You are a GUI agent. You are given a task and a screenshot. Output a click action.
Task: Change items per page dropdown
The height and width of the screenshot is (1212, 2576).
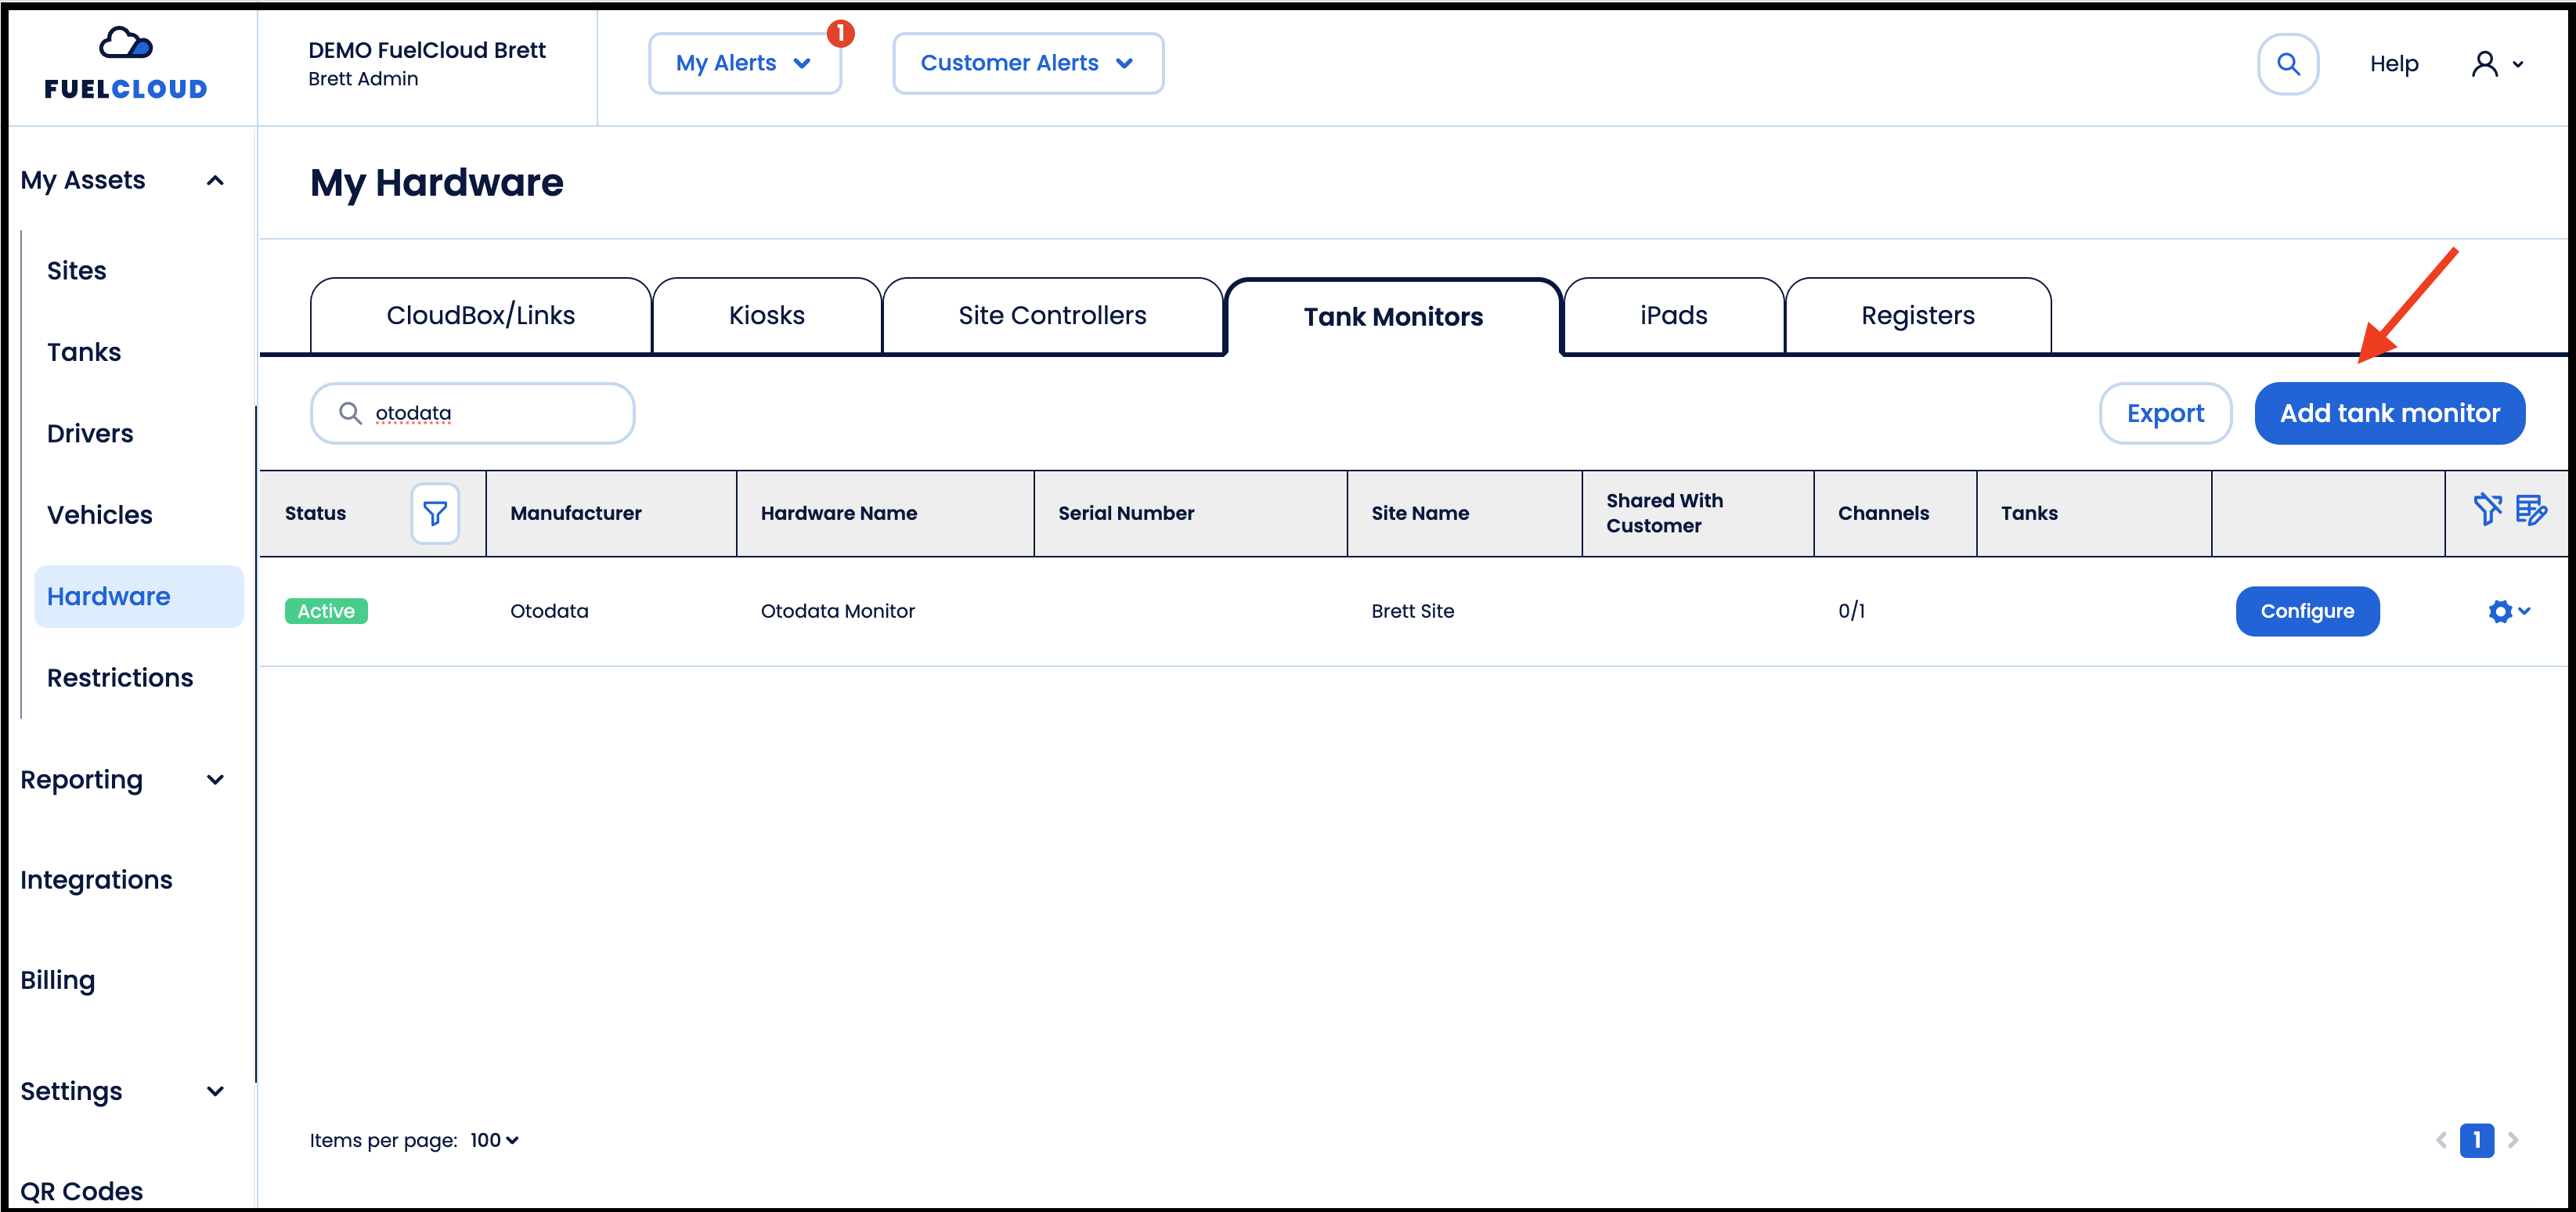(494, 1140)
